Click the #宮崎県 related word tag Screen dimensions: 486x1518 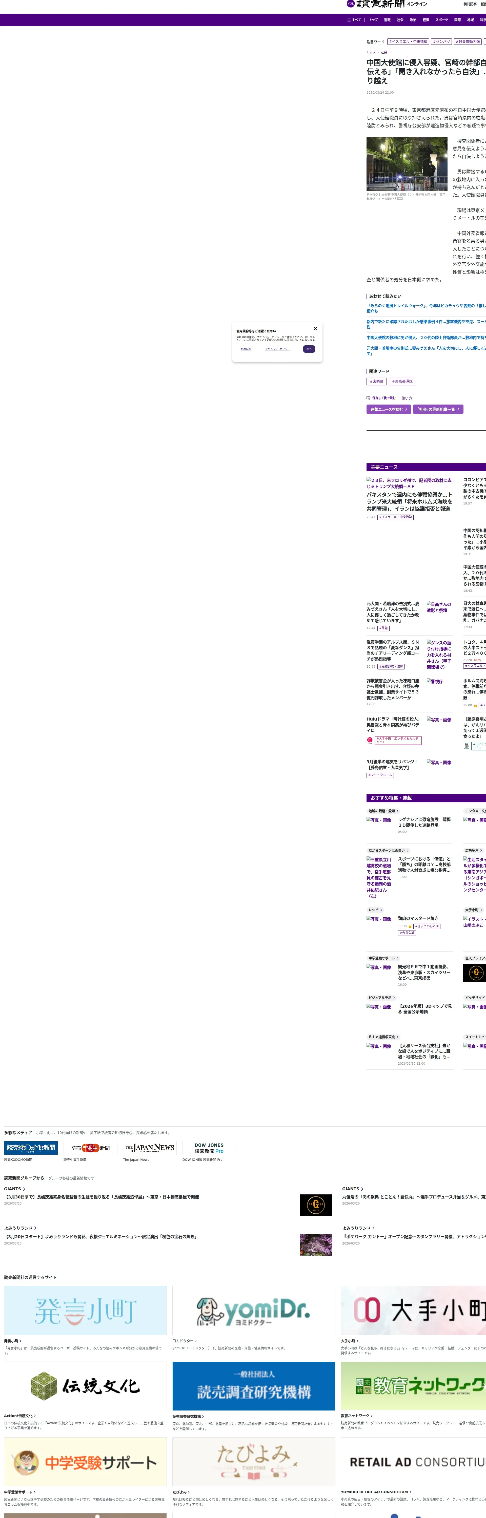pos(376,381)
